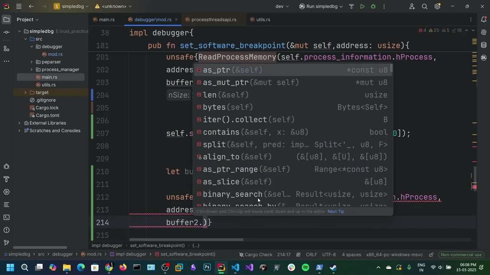Choose as_mut_ptr completion suggestion
490x275 pixels.
293,82
